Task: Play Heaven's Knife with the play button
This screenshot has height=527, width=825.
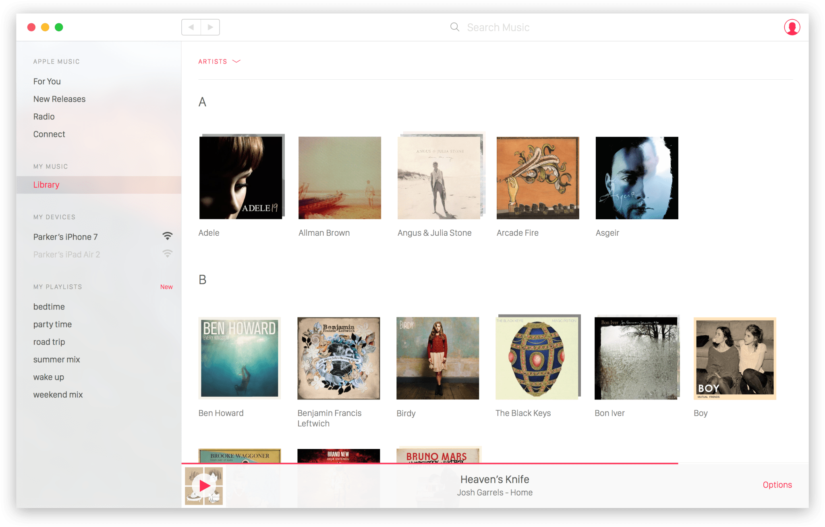Action: (x=204, y=486)
